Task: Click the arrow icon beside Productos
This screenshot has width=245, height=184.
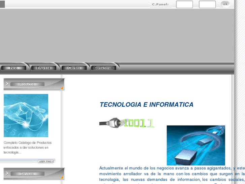Action: click(7, 84)
